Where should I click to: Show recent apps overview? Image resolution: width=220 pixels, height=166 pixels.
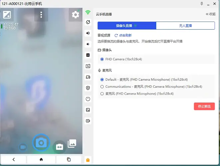(69, 159)
